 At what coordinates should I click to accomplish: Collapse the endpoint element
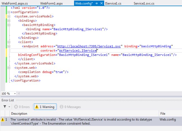pyautogui.click(x=9, y=46)
